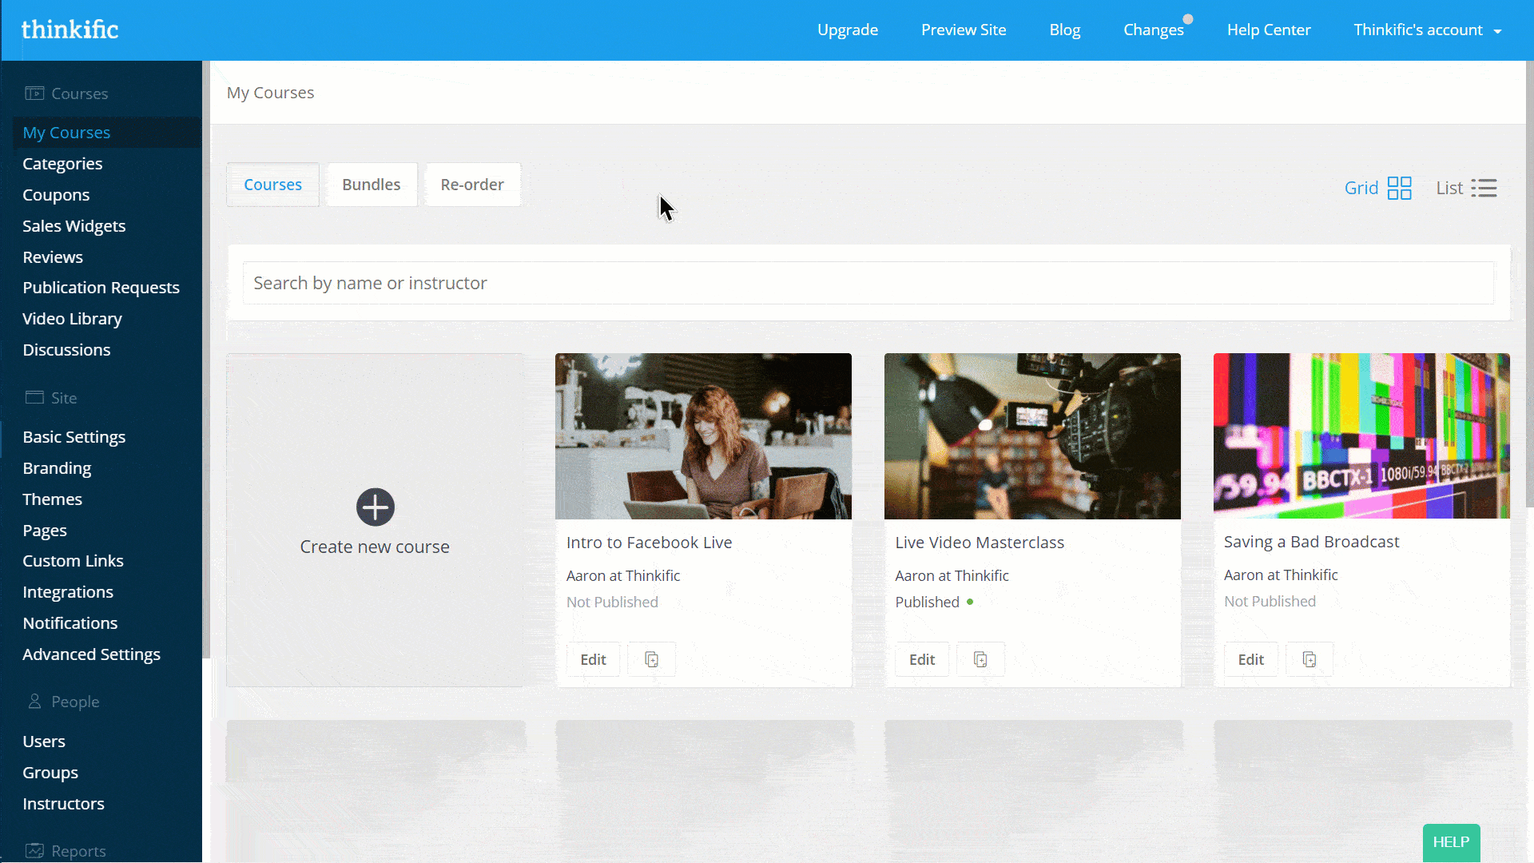Viewport: 1534px width, 863px height.
Task: Select the Bundles tab
Action: [372, 185]
